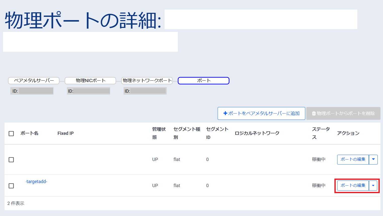Open the -targetadd- port link
This screenshot has height=216, width=383.
tap(36, 182)
